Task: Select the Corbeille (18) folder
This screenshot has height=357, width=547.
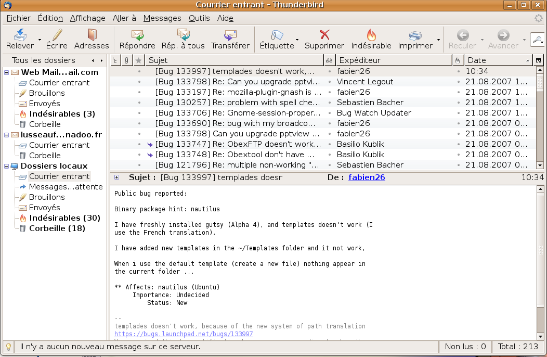Action: point(57,228)
